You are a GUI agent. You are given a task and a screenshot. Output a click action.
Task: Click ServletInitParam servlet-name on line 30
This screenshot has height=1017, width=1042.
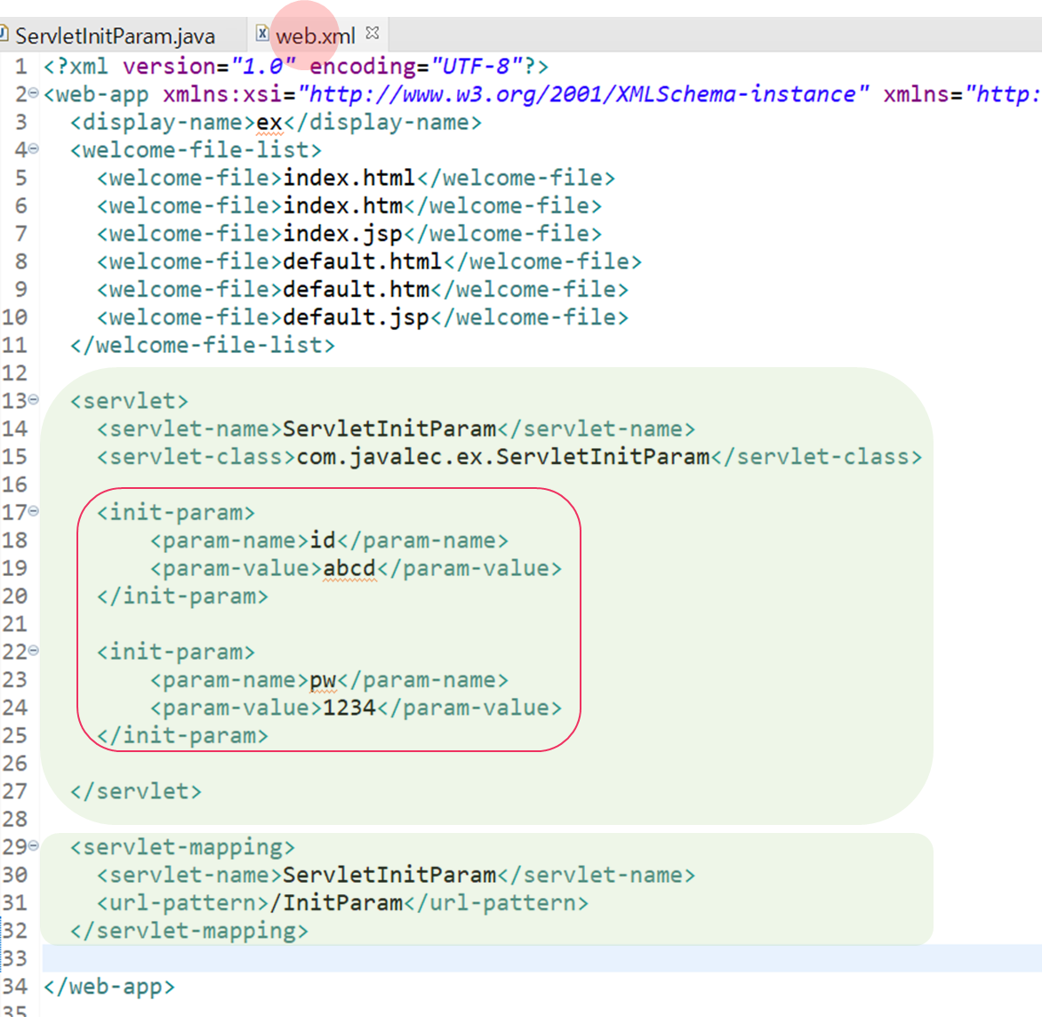389,876
